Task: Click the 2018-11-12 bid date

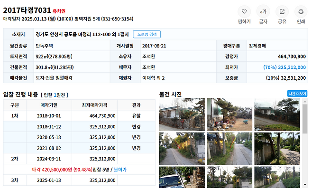Action: (49, 127)
